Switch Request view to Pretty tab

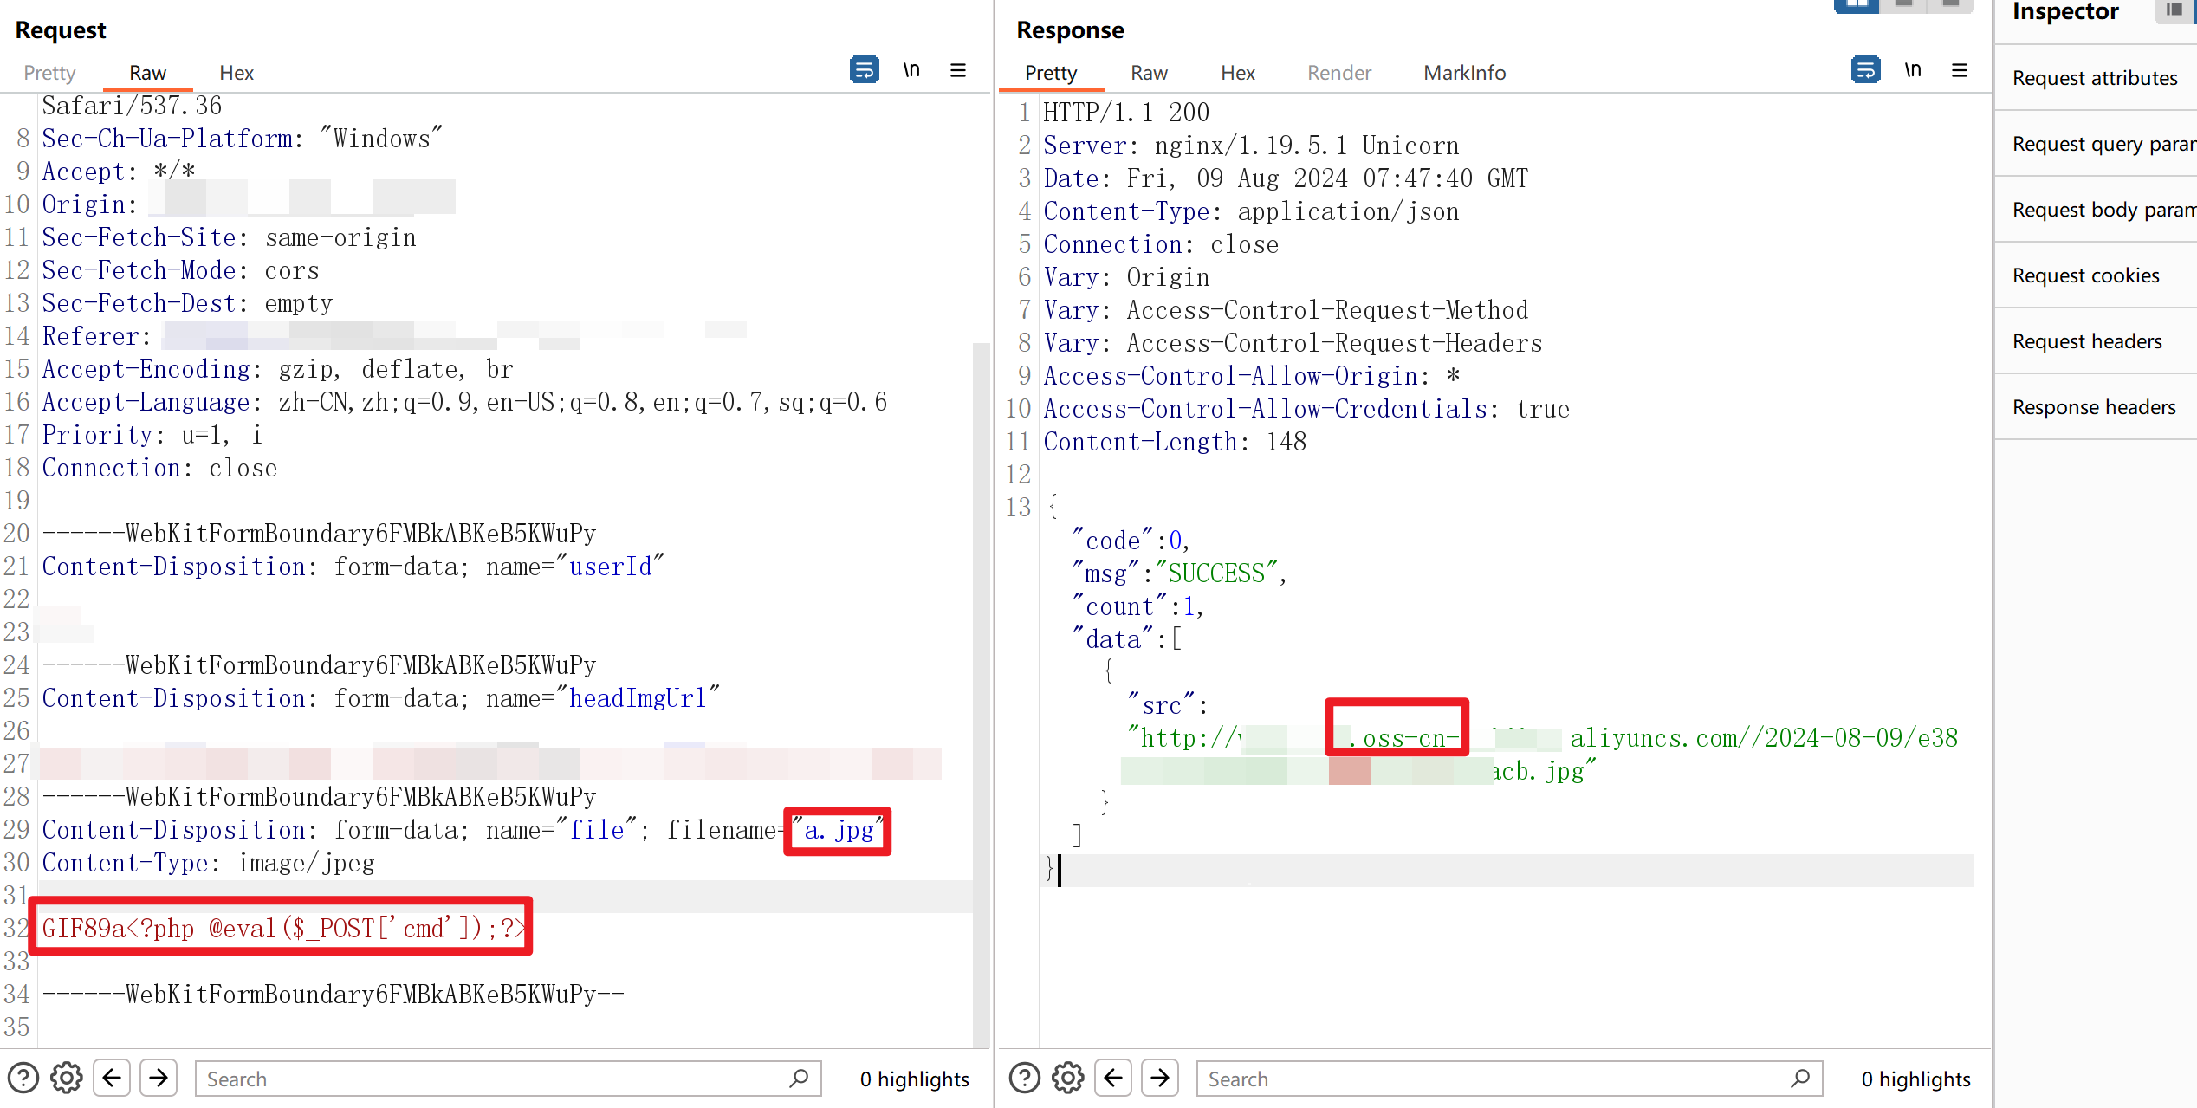pos(49,73)
